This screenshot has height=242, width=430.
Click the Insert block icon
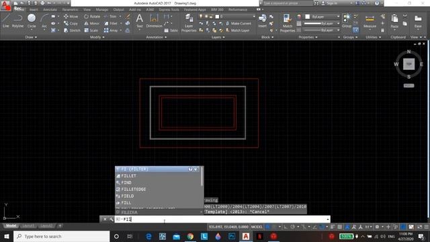262,21
